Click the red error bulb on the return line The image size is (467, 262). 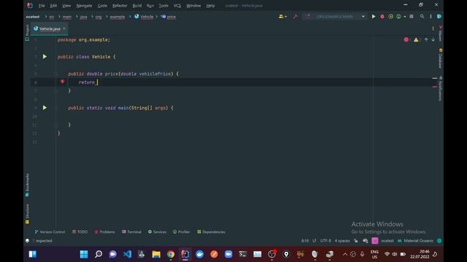[x=63, y=82]
